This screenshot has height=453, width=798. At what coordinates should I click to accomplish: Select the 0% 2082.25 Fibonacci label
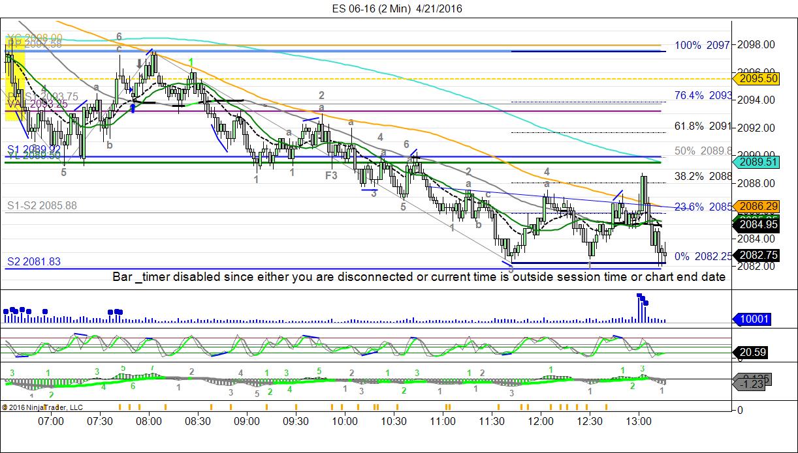703,256
